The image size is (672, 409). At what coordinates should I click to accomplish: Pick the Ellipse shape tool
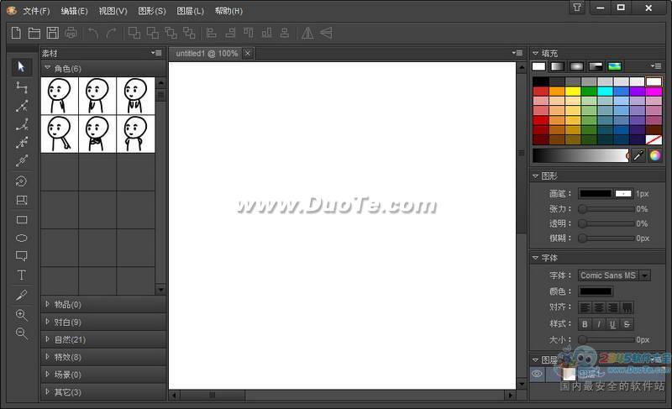[22, 239]
